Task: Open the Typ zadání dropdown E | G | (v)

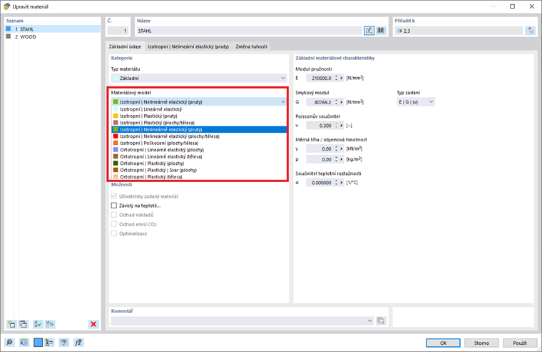Action: click(416, 102)
